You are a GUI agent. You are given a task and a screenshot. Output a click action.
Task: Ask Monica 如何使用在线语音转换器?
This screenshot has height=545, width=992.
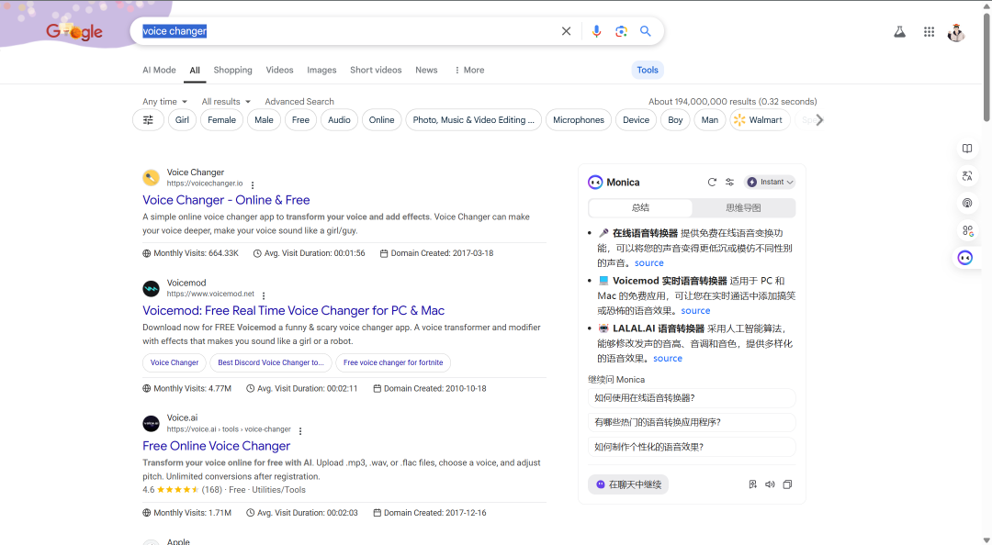pyautogui.click(x=692, y=397)
